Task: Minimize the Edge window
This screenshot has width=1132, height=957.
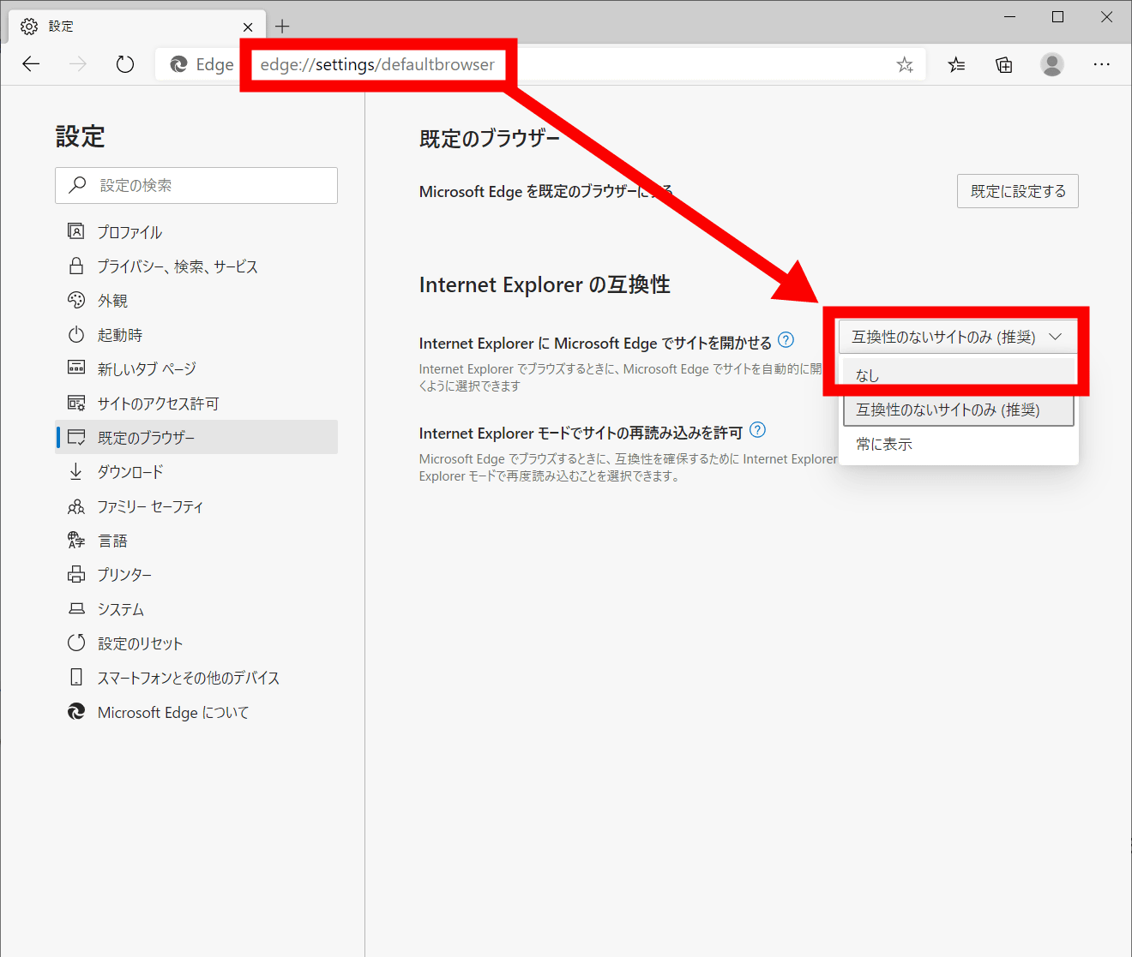Action: [x=1010, y=17]
